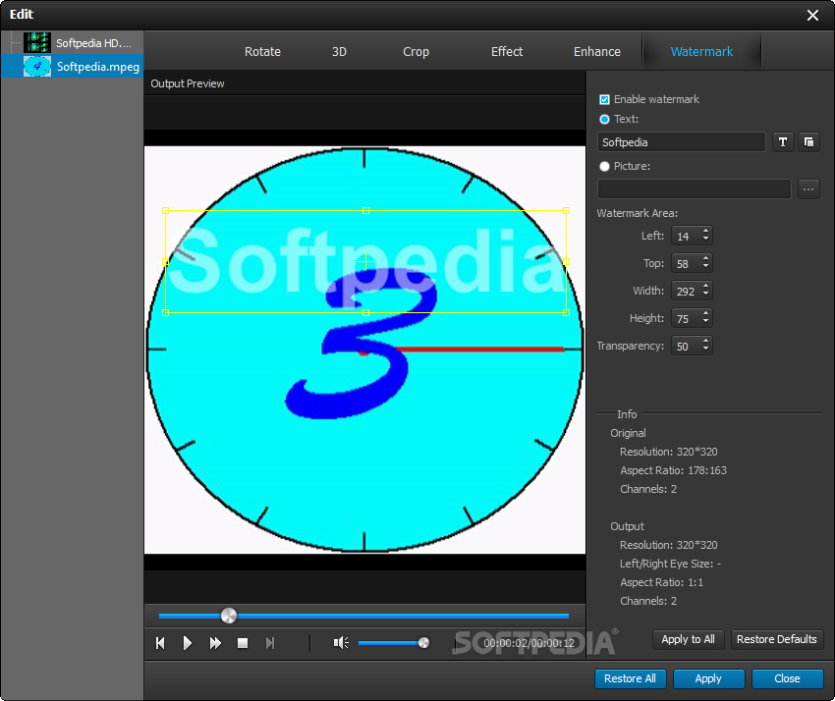Image resolution: width=835 pixels, height=701 pixels.
Task: Click the Restore Defaults button
Action: point(776,639)
